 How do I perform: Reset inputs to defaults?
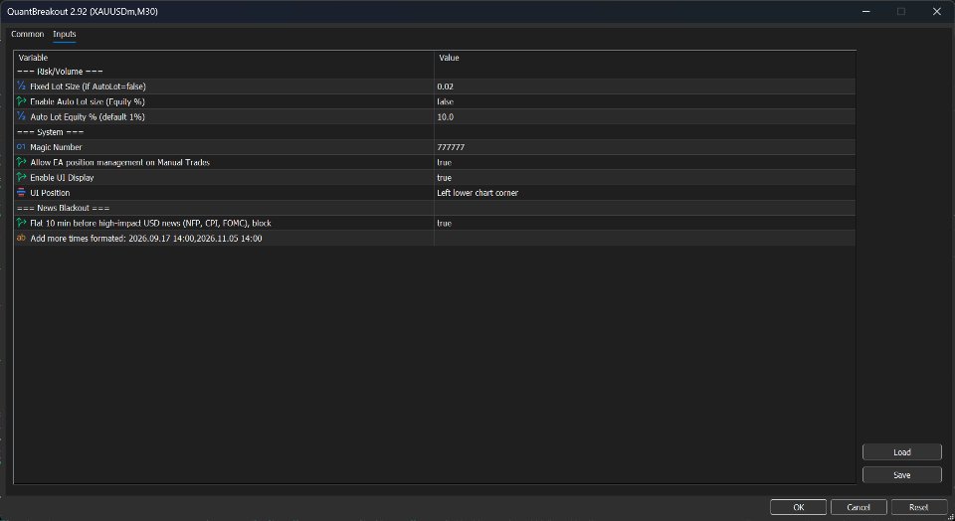[919, 507]
